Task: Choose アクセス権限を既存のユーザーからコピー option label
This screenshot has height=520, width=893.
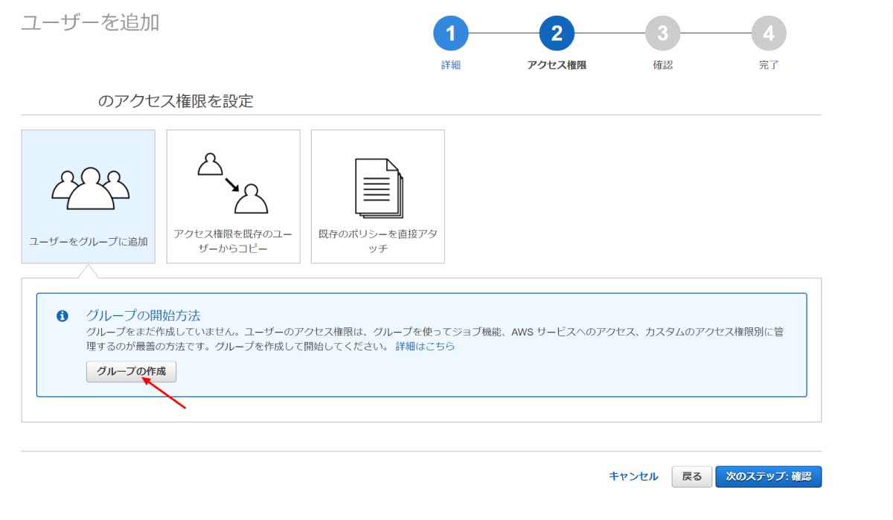Action: (233, 241)
